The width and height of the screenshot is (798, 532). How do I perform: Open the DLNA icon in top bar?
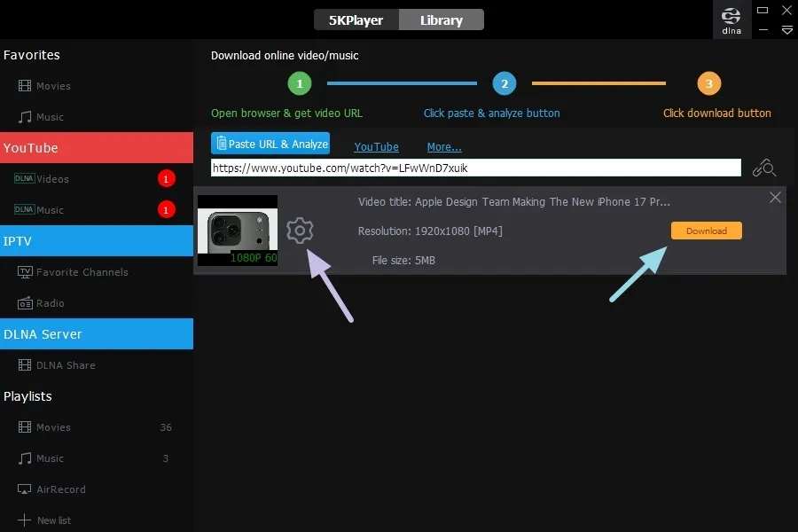[x=731, y=20]
